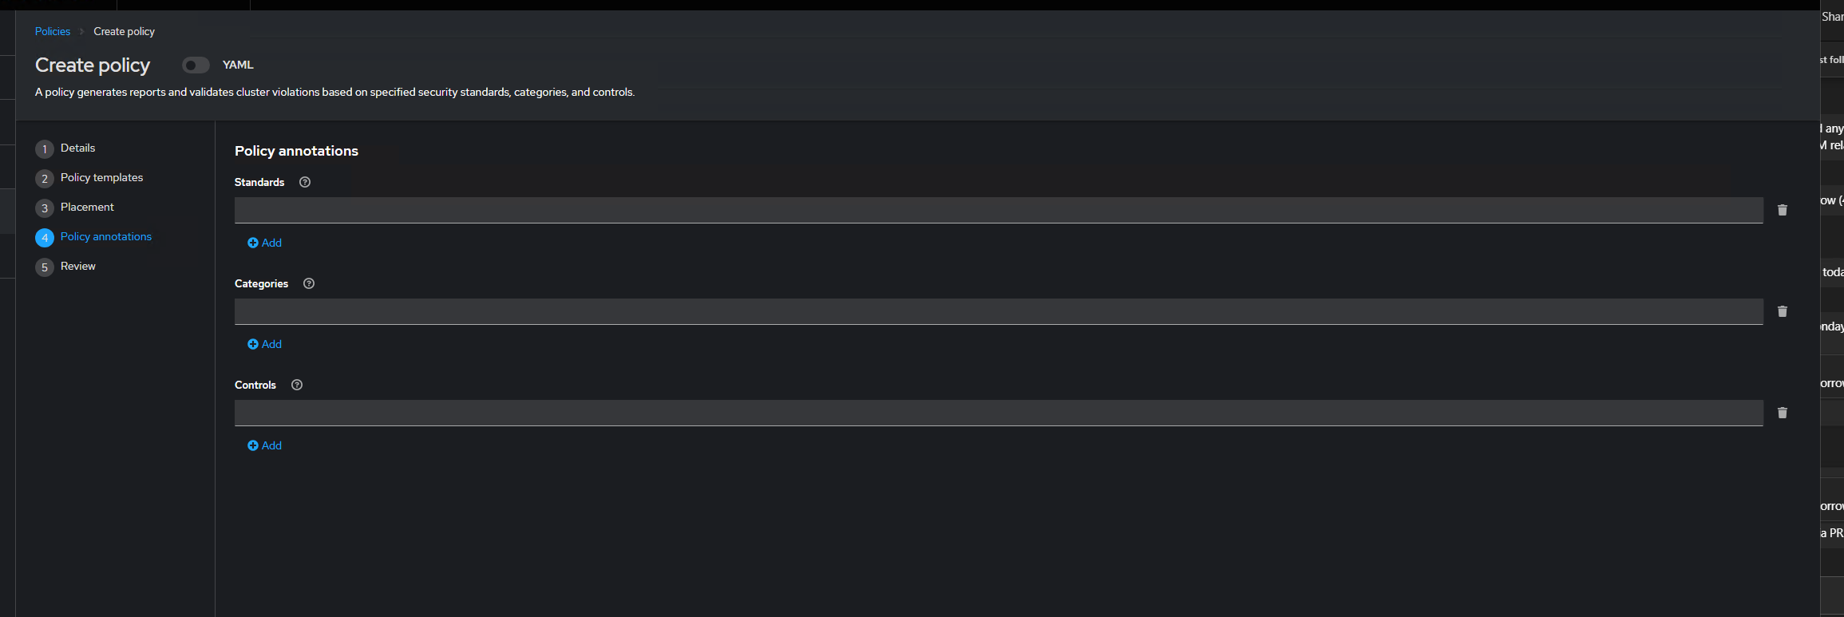1844x617 pixels.
Task: Toggle the YAML editor switch
Action: coord(196,65)
